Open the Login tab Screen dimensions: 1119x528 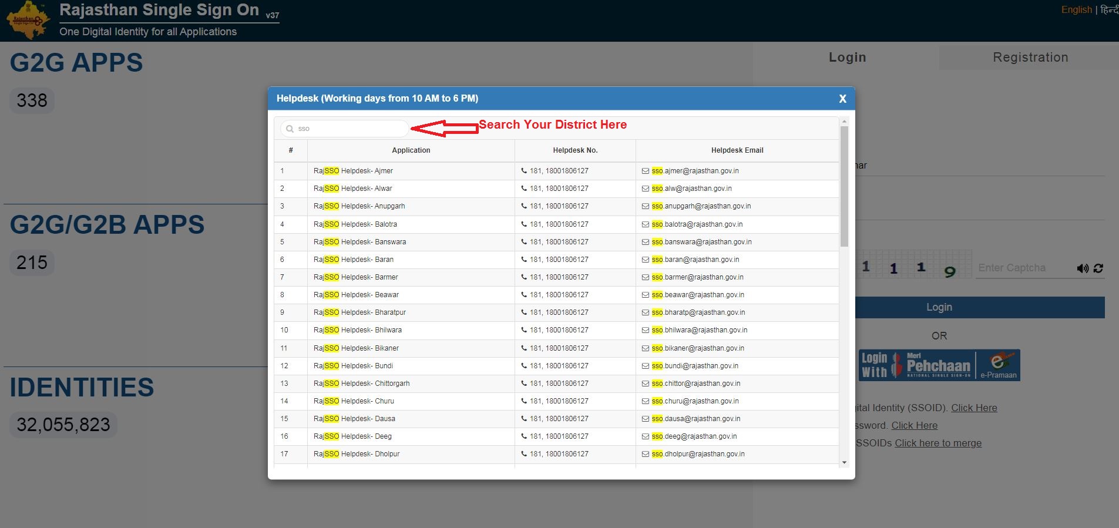click(x=847, y=58)
